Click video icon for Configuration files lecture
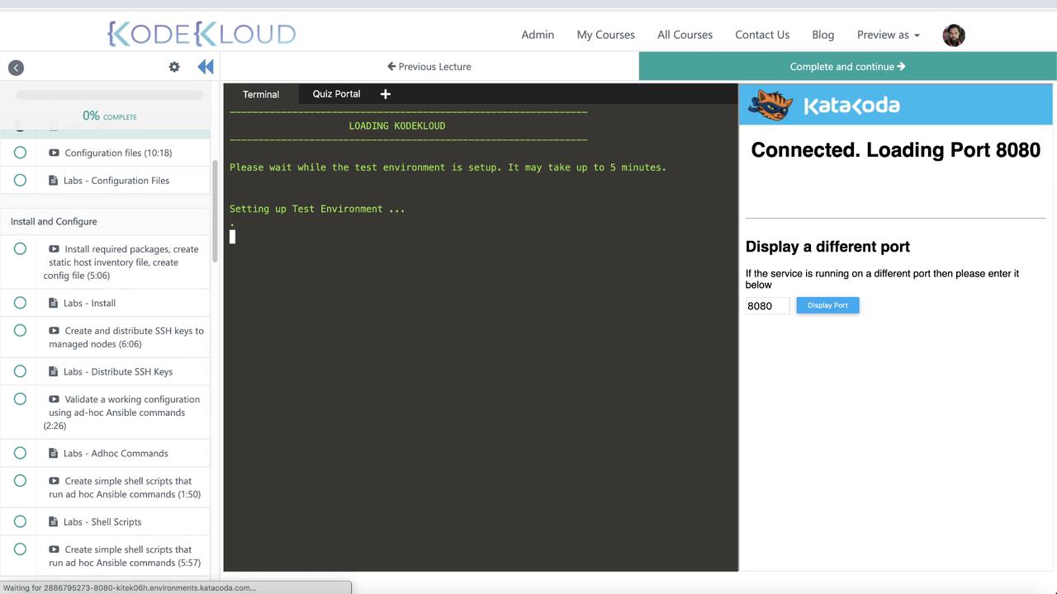Screen dimensions: 1057x594 [54, 153]
